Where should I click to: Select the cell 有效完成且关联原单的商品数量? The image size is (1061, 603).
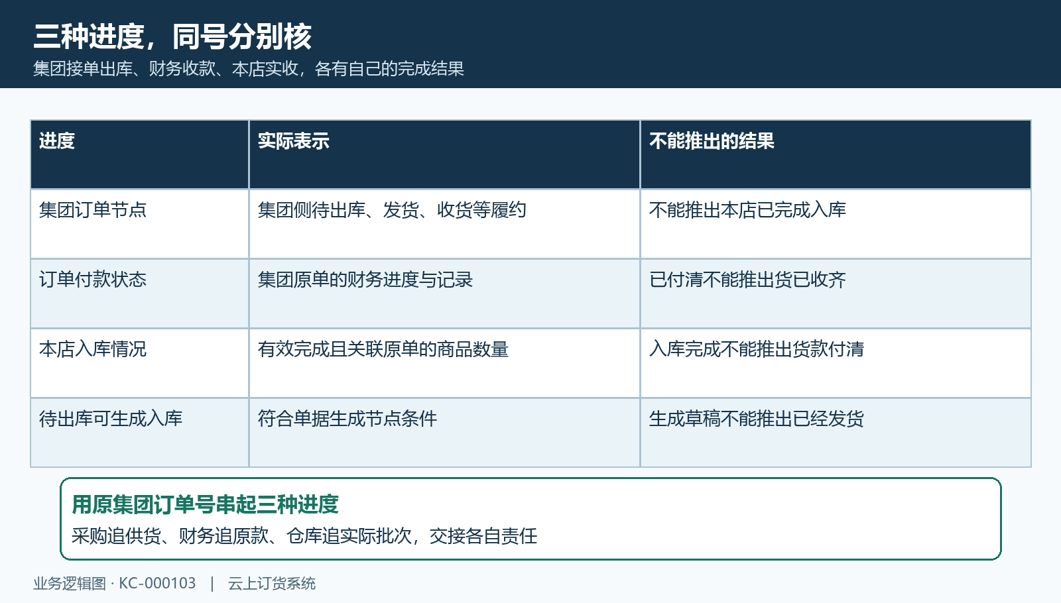pos(444,363)
